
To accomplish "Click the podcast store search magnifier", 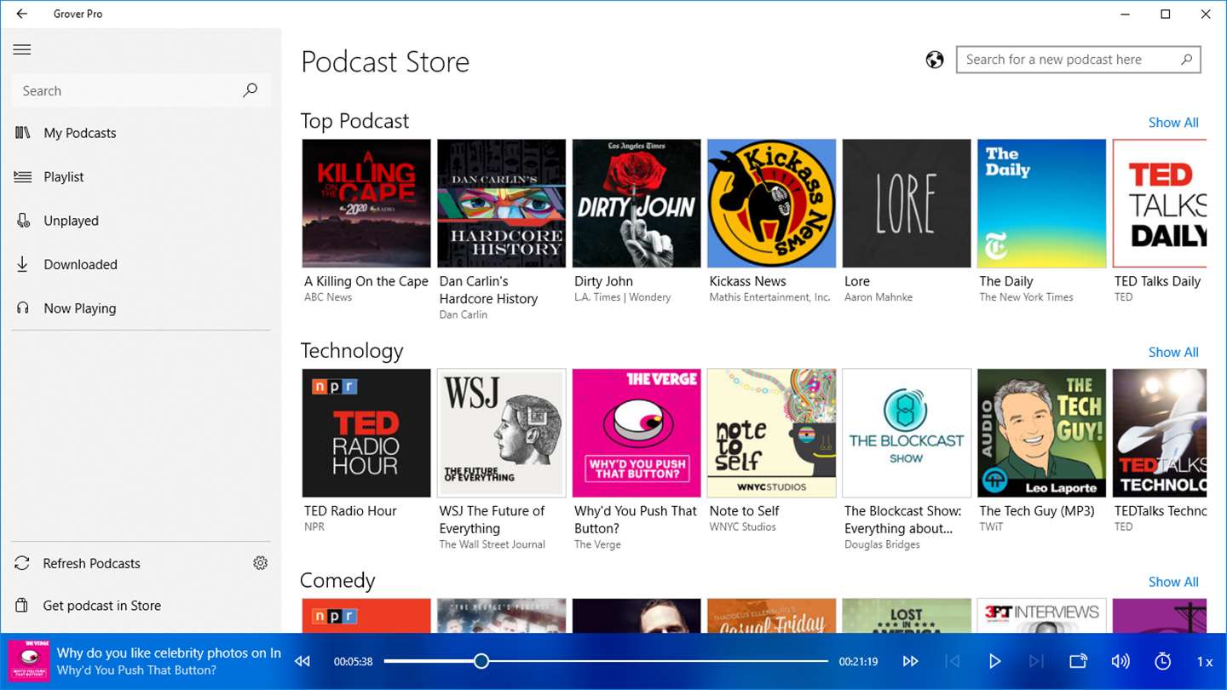I will pyautogui.click(x=1186, y=60).
